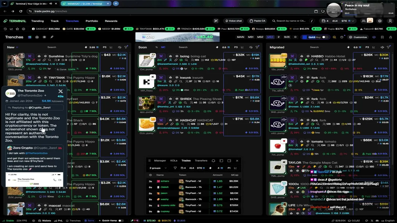This screenshot has width=397, height=223.
Task: Toggle sound in the Migrated column header
Action: pyautogui.click(x=382, y=47)
